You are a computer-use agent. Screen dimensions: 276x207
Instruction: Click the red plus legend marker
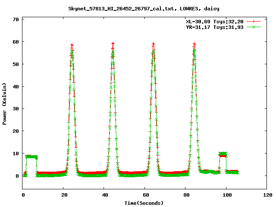(x=254, y=22)
